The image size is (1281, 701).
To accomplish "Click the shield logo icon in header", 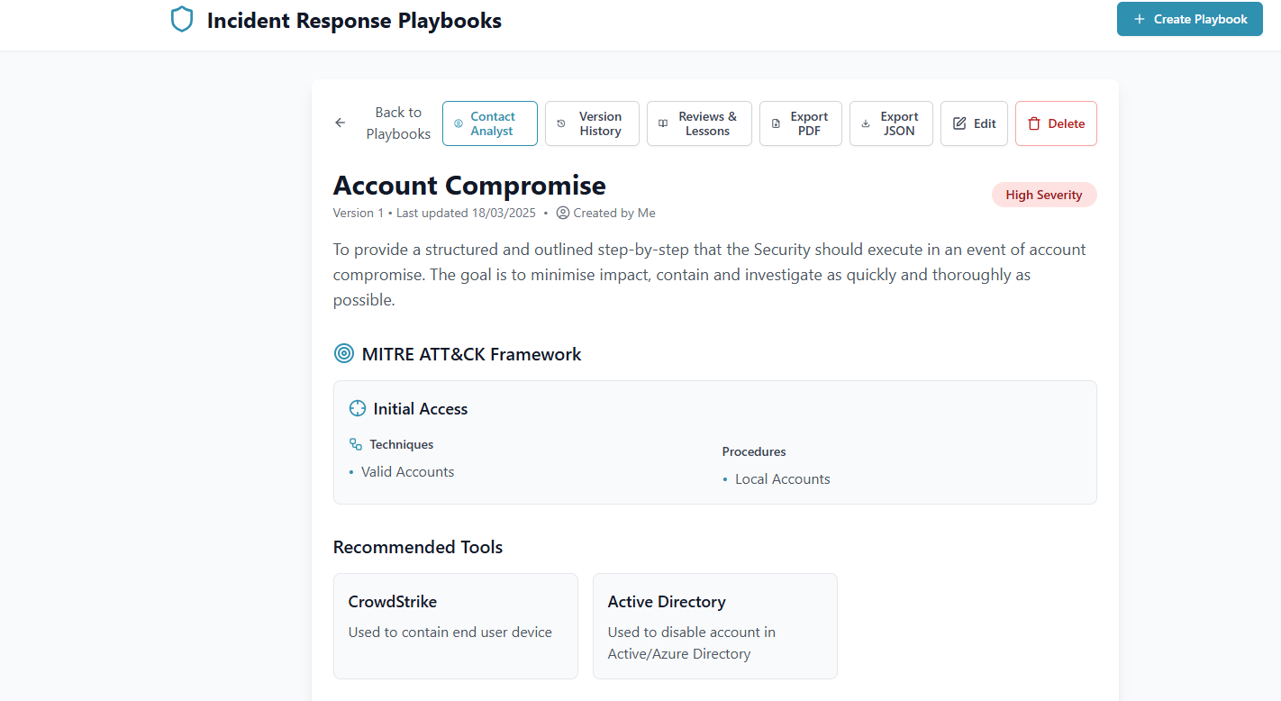I will click(182, 20).
